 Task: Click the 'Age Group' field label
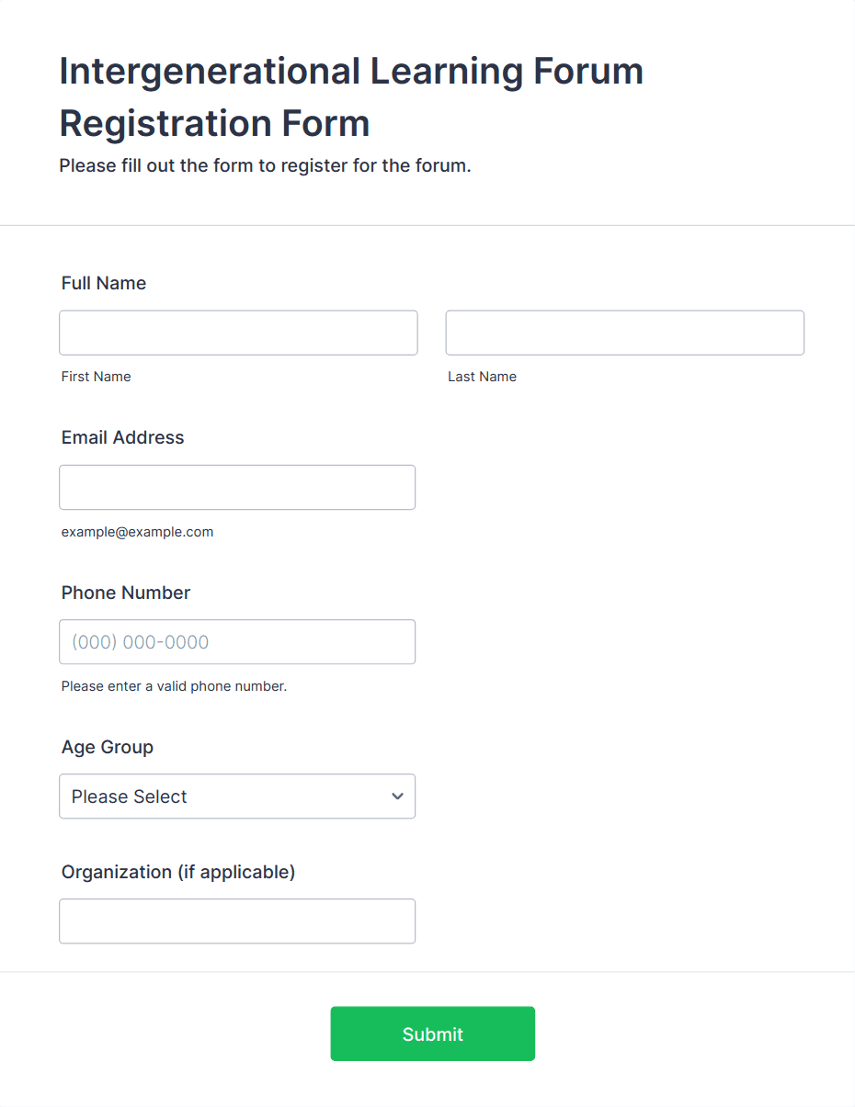[108, 747]
